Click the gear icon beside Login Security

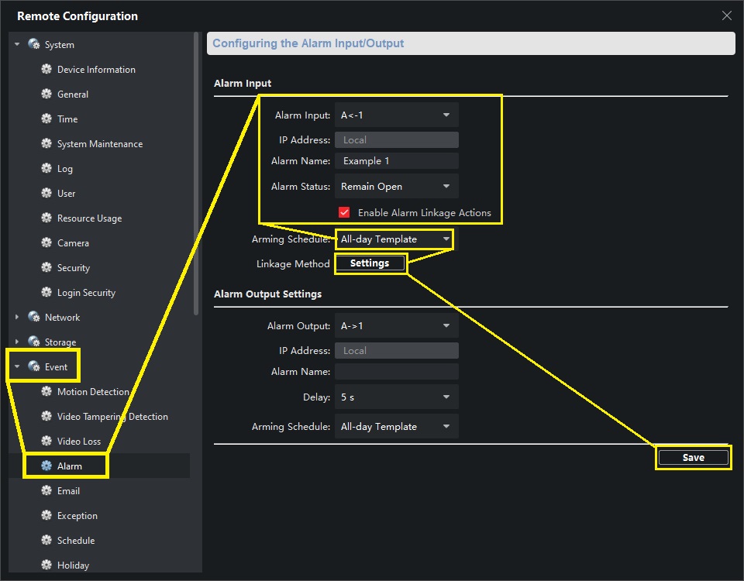[46, 293]
